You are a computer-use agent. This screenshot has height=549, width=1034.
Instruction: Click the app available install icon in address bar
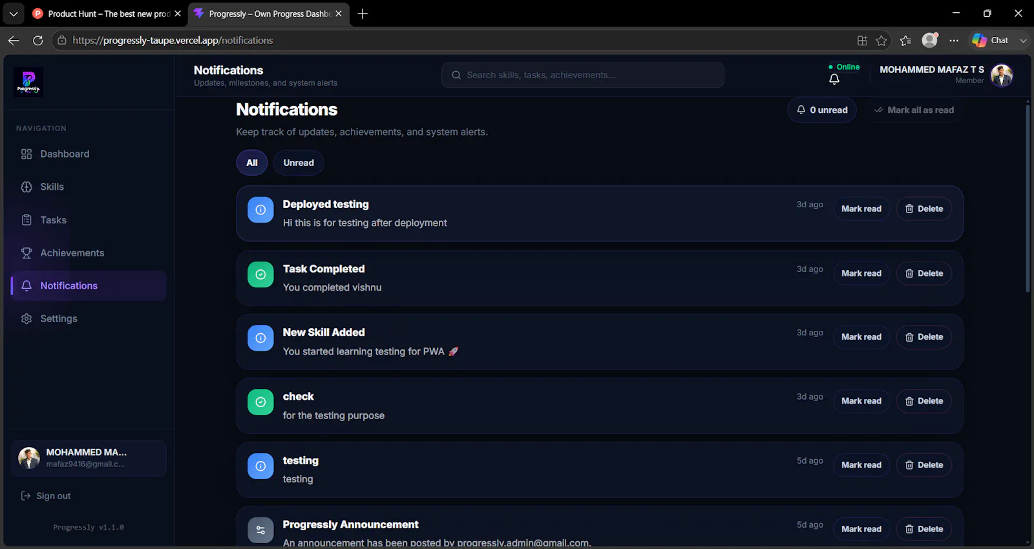pos(862,41)
